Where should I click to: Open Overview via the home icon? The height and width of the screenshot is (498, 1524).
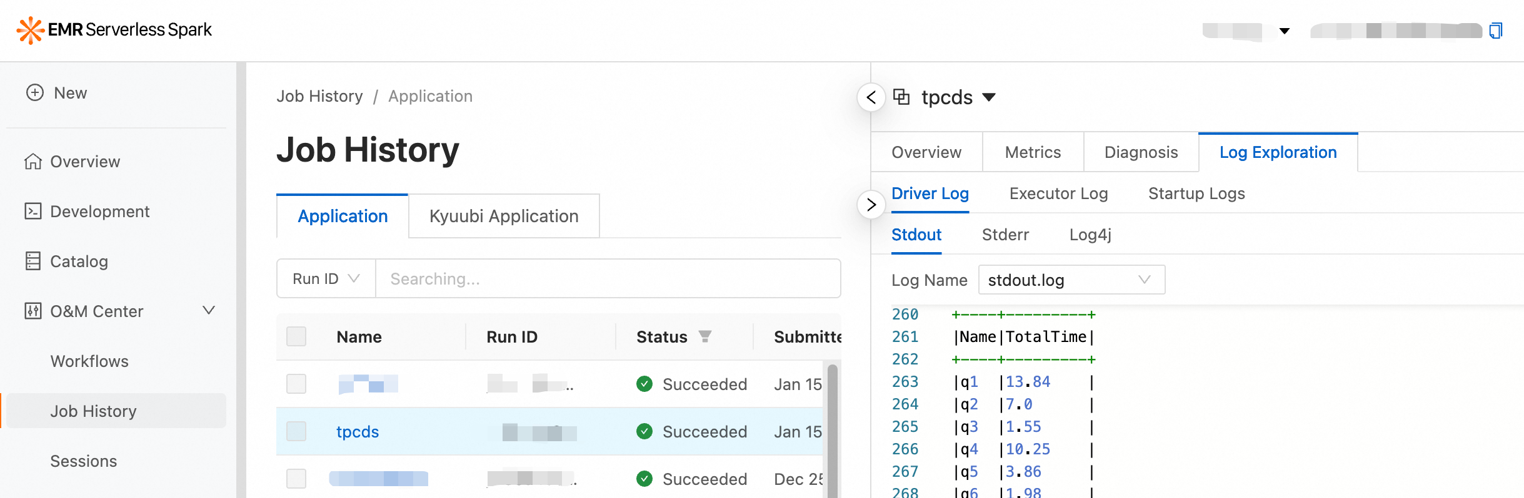tap(33, 162)
